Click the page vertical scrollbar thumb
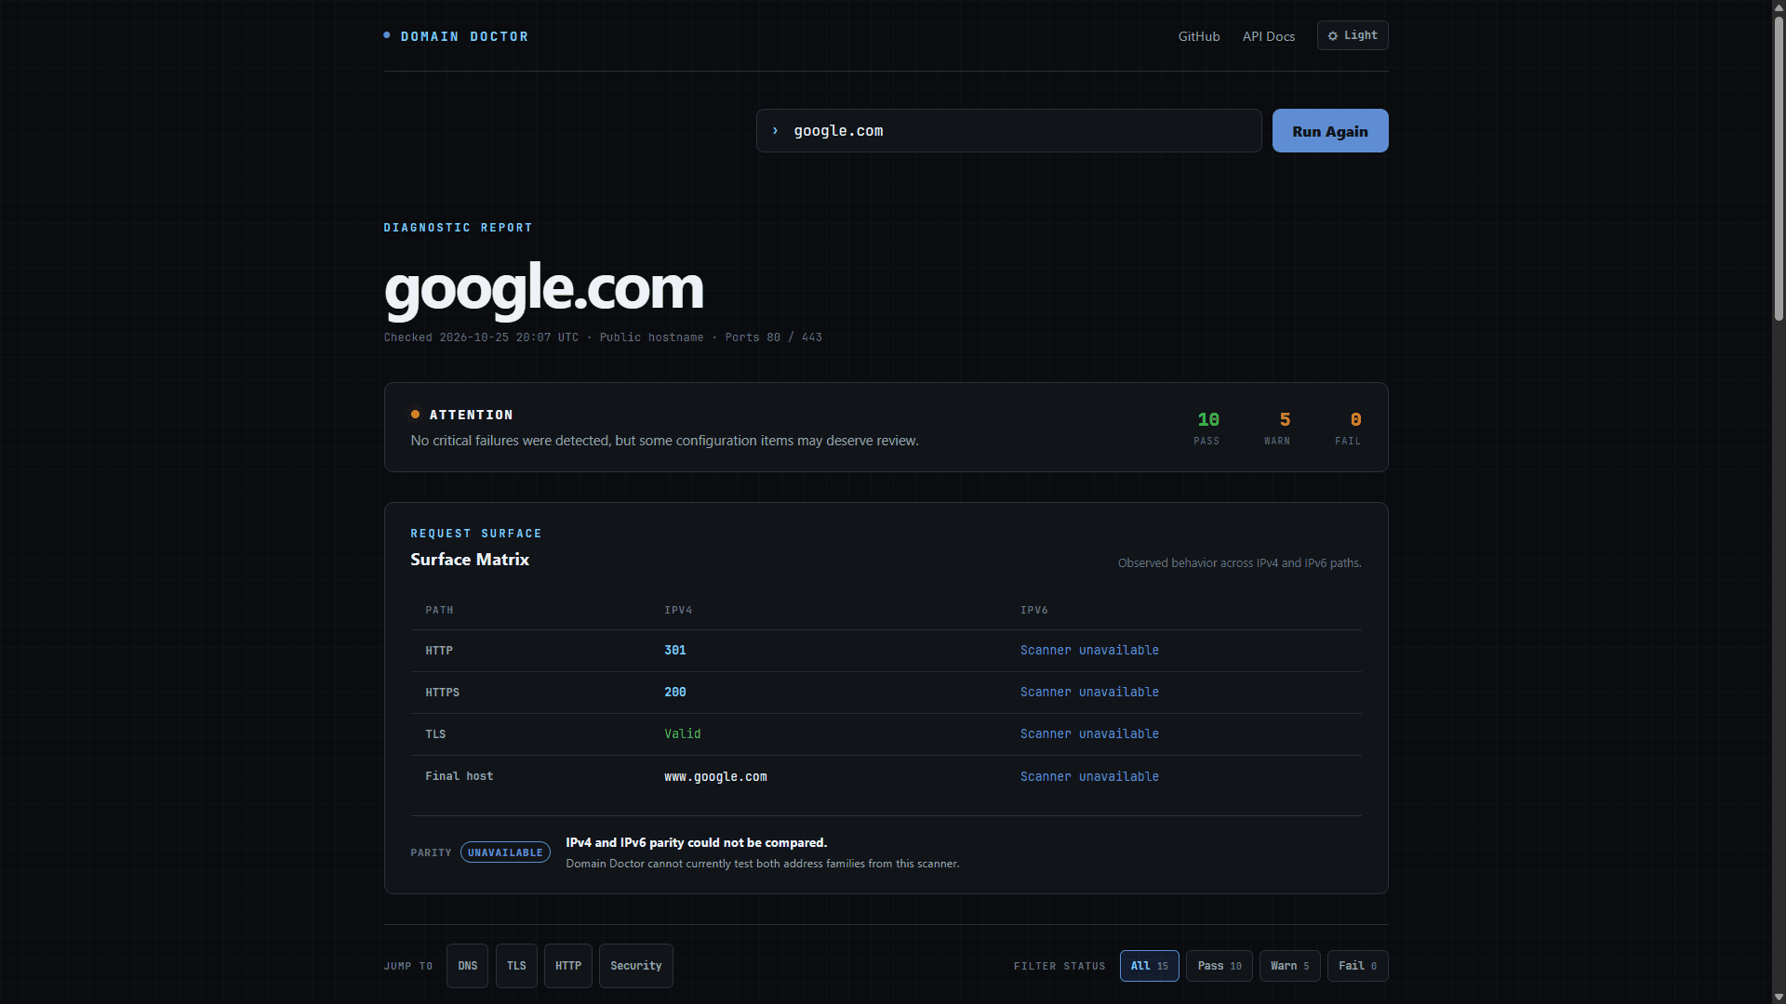Viewport: 1786px width, 1004px height. [x=1779, y=169]
